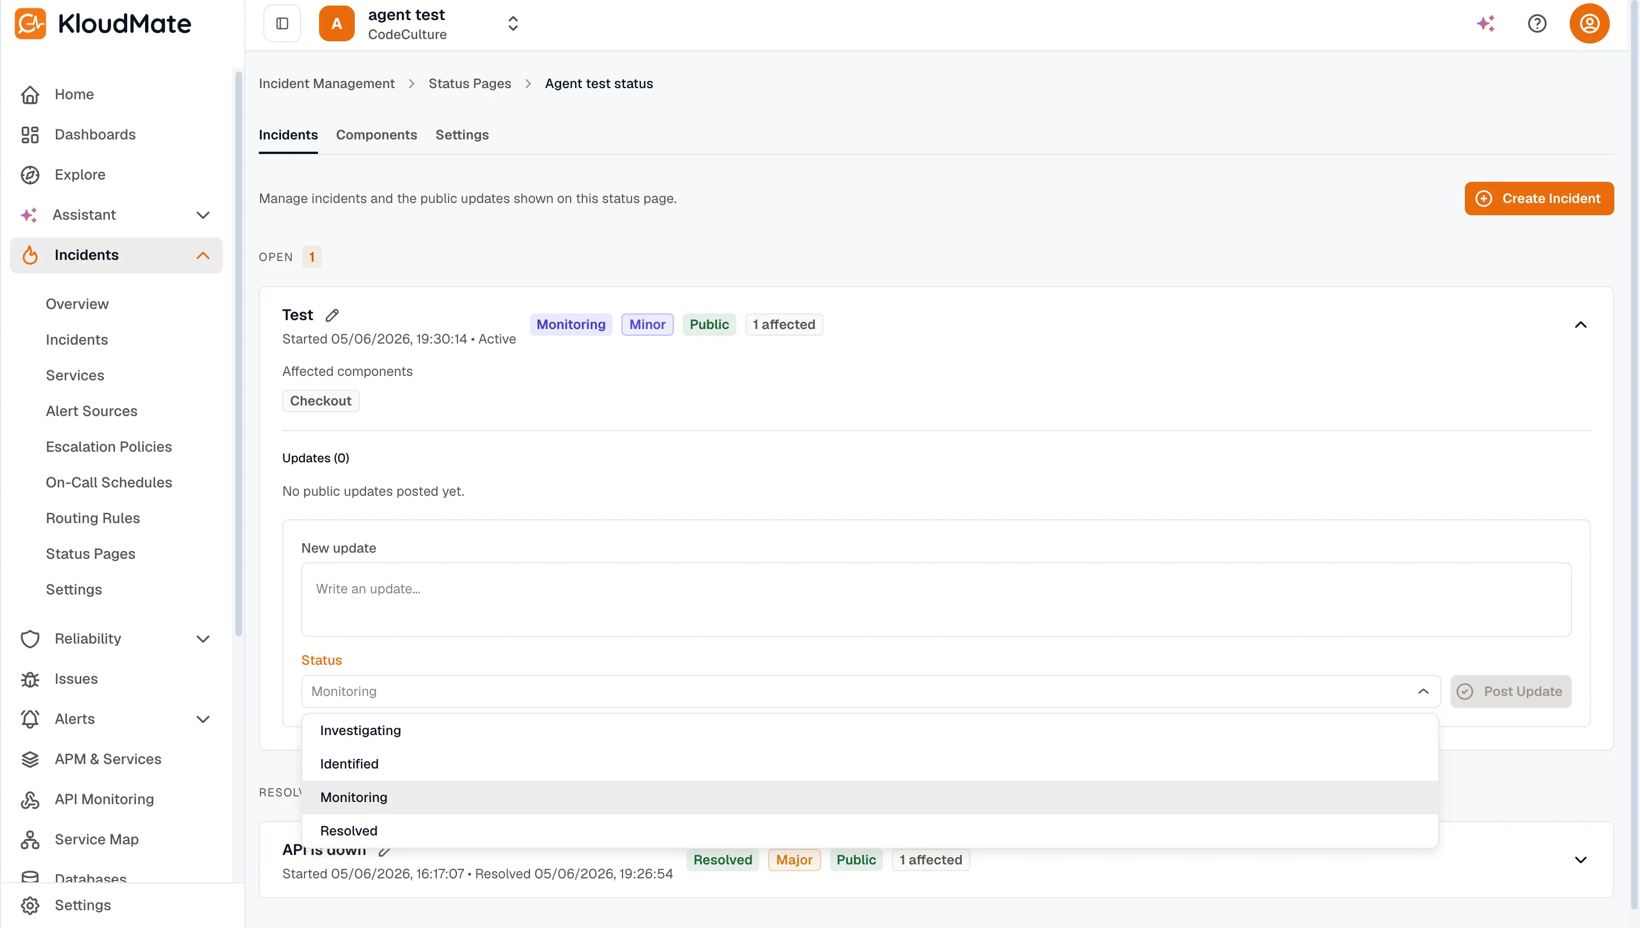The image size is (1640, 928).
Task: Open the help question mark icon
Action: click(x=1537, y=23)
